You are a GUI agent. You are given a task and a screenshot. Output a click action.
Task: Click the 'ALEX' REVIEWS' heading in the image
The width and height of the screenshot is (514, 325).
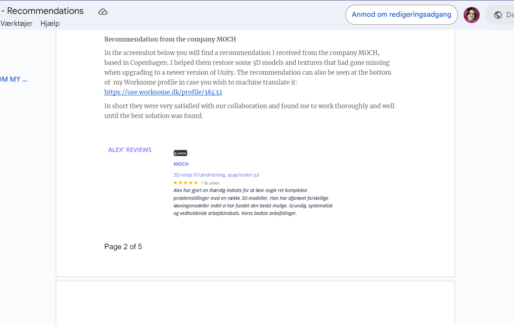pos(130,150)
